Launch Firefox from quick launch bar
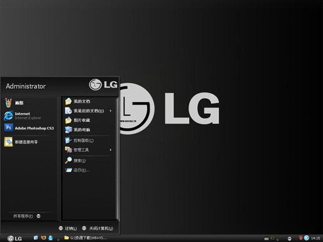This screenshot has width=323, height=242. click(43, 238)
